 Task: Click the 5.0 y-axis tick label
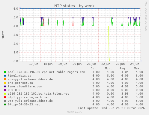16,17
